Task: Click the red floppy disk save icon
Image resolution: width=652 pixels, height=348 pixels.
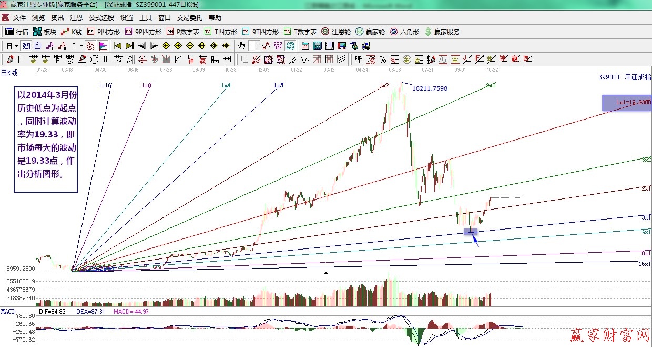Action: tap(342, 46)
